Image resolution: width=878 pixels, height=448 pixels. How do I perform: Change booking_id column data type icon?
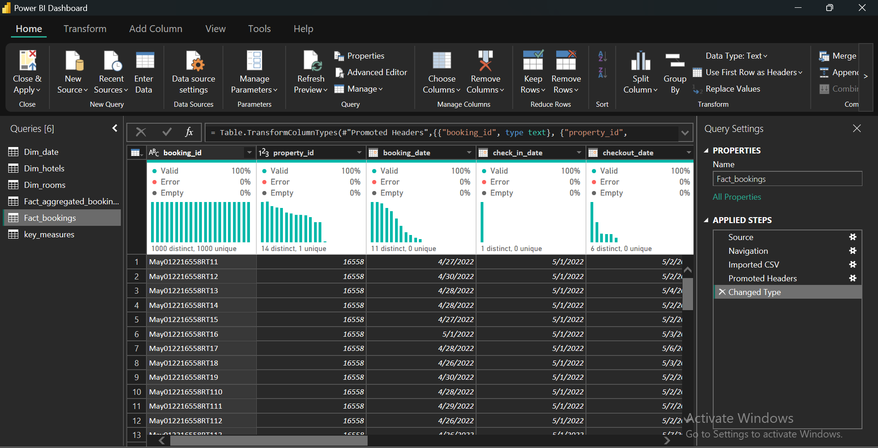point(154,153)
